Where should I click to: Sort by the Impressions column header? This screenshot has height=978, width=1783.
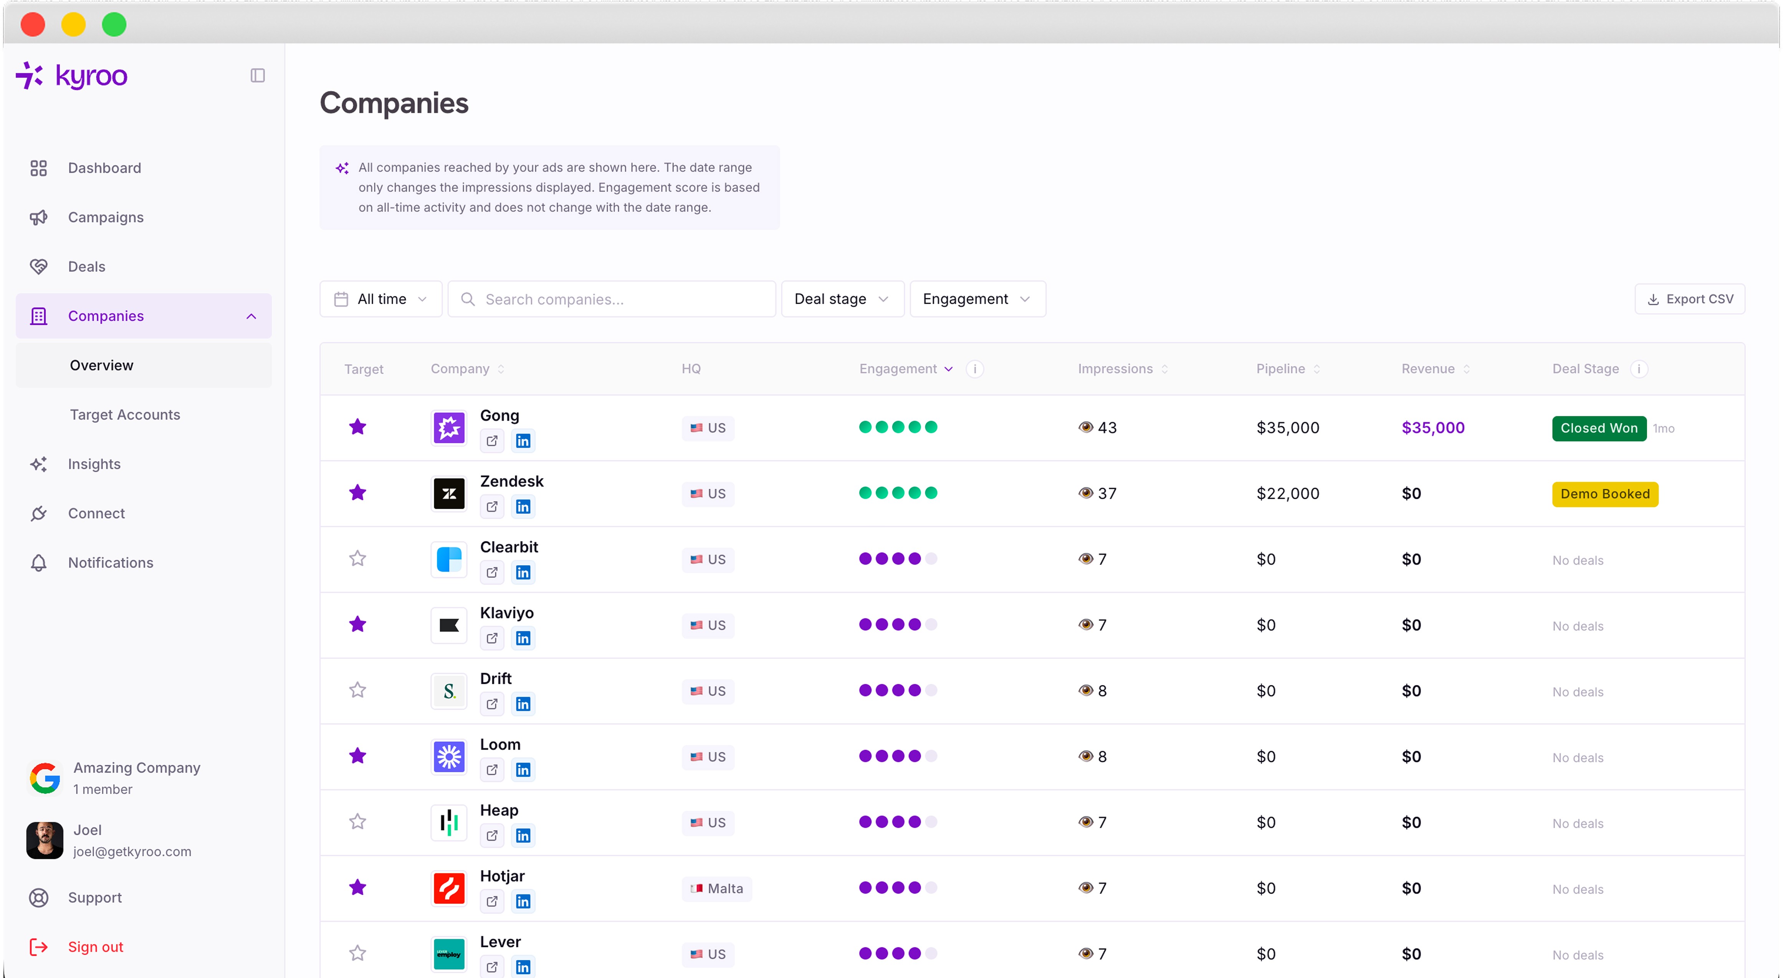[1123, 369]
